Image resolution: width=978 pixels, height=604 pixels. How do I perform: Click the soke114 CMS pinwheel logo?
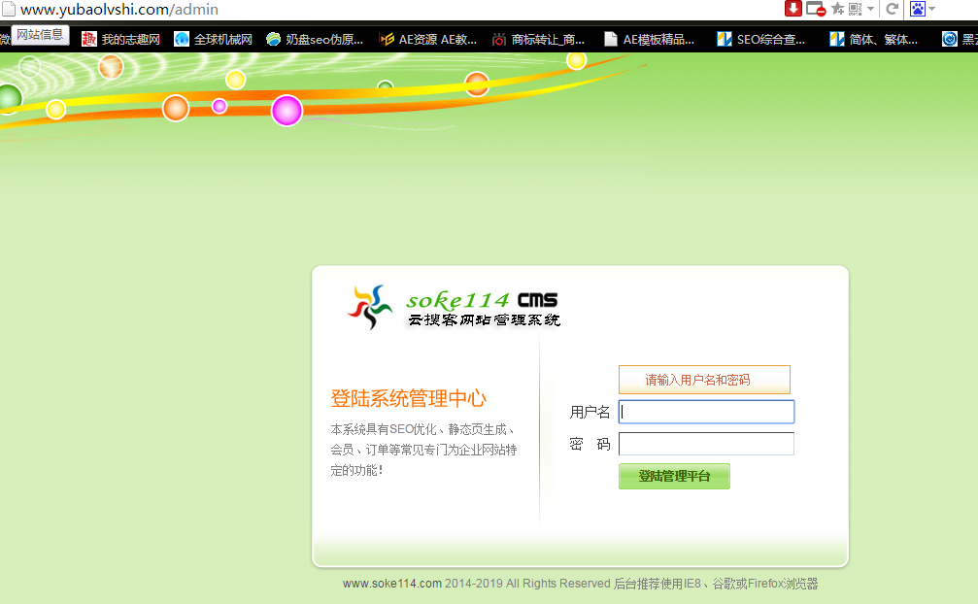(x=370, y=306)
